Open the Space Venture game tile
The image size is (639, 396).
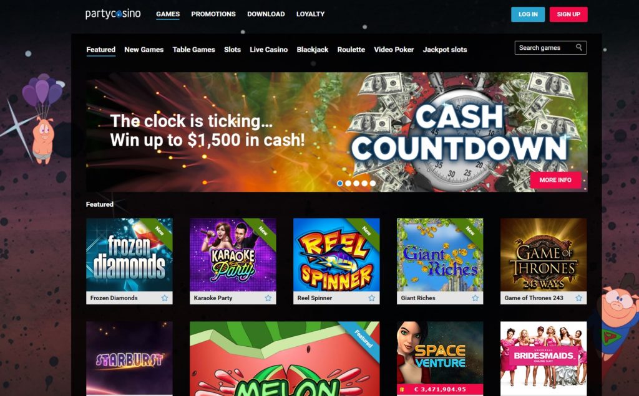click(440, 359)
